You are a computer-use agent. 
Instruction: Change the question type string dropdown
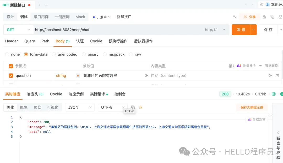(x=61, y=76)
